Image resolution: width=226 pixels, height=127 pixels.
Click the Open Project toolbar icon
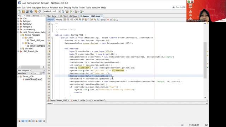pos(27,11)
